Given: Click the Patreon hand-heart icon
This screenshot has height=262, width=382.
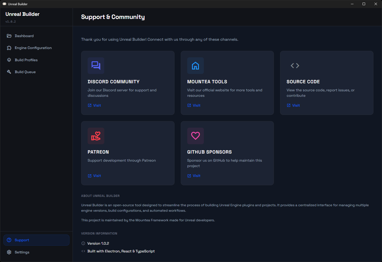Looking at the screenshot, I should point(96,136).
